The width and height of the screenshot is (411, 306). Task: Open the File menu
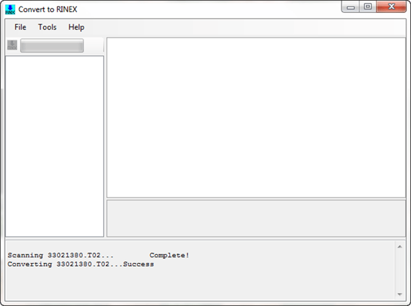[20, 27]
